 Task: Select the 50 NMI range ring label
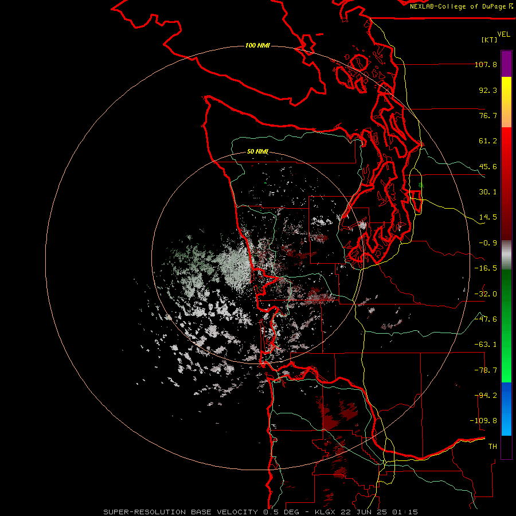257,152
